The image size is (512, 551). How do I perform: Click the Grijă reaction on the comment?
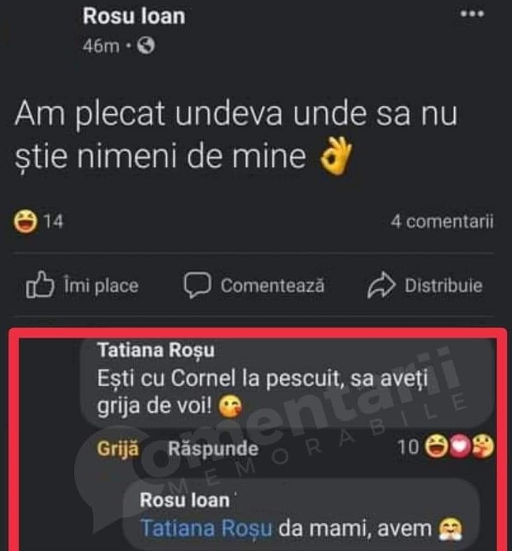click(x=118, y=449)
